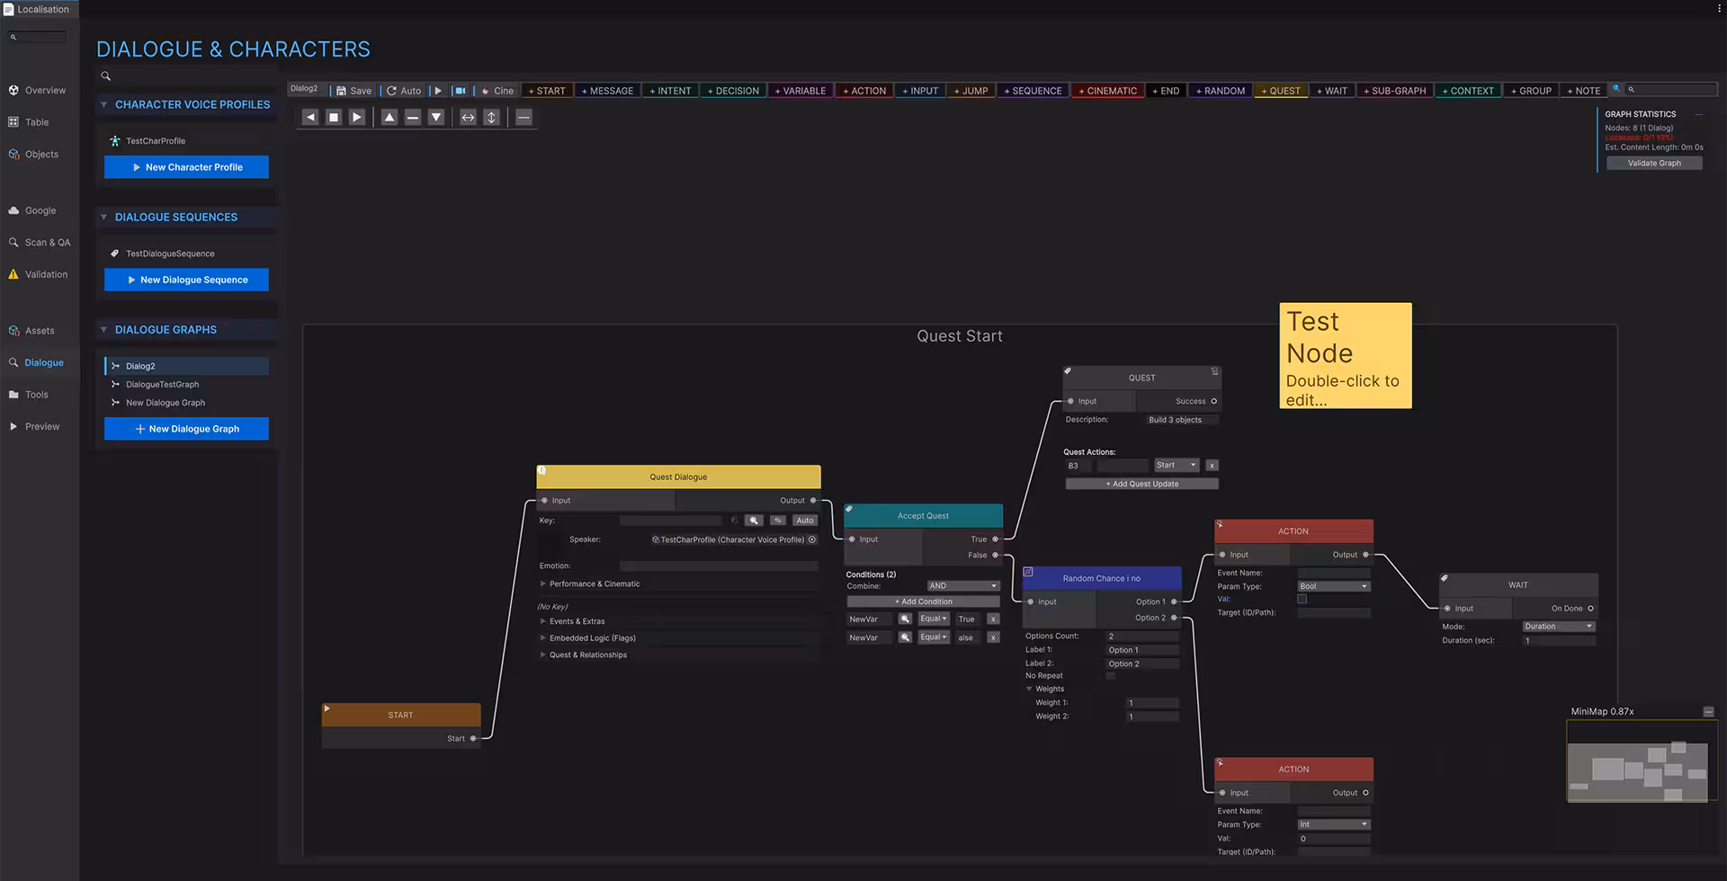The height and width of the screenshot is (881, 1727).
Task: Click New Character Profile button
Action: point(186,167)
